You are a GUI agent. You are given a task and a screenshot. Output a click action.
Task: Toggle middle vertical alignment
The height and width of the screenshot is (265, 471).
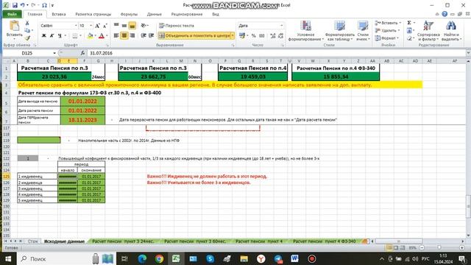(124, 26)
